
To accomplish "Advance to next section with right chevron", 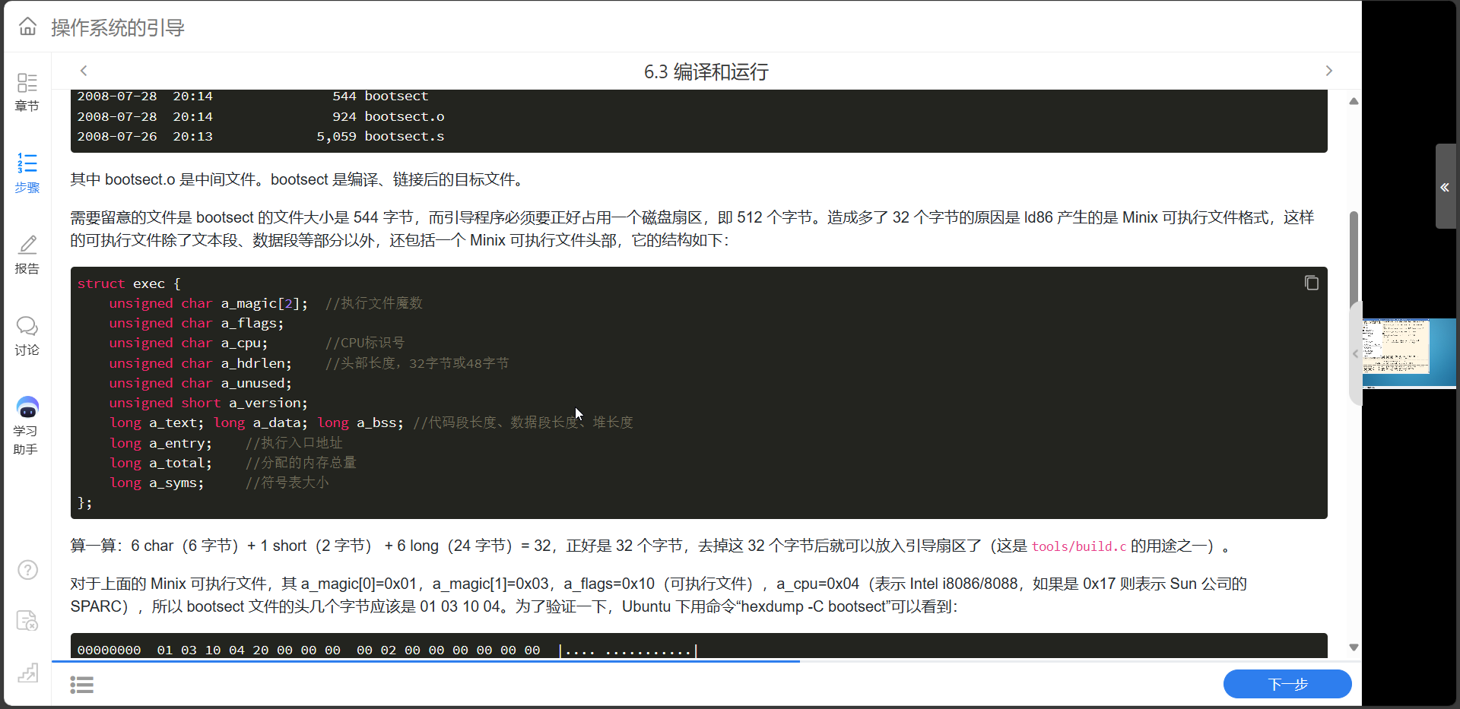I will coord(1328,70).
